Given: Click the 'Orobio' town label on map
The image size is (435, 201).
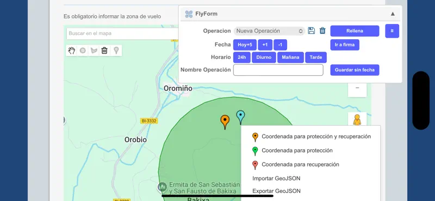Looking at the screenshot, I should (x=135, y=139).
